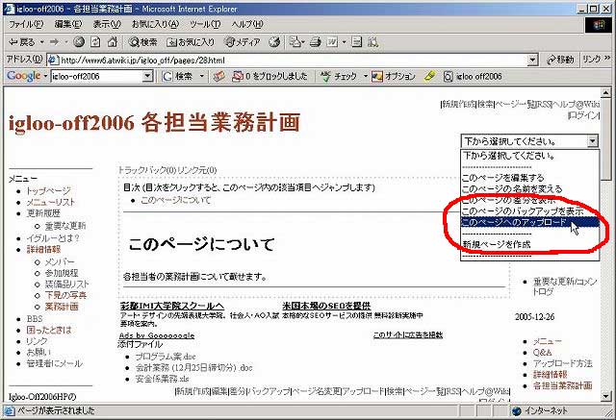Open the 更新履歴 sidebar link

pos(43,213)
